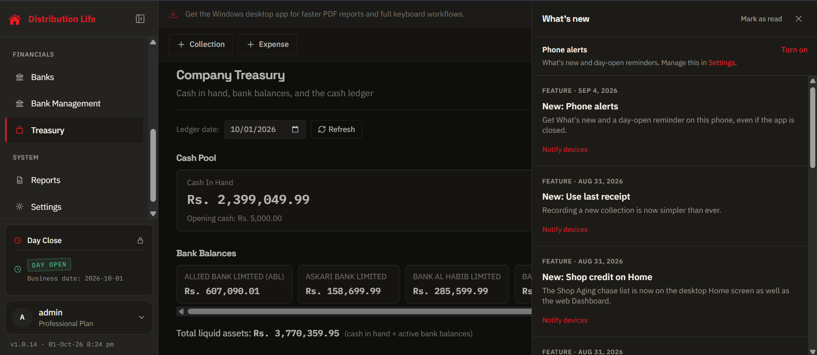Screen dimensions: 817x355
Task: Refresh the ledger data
Action: (337, 129)
